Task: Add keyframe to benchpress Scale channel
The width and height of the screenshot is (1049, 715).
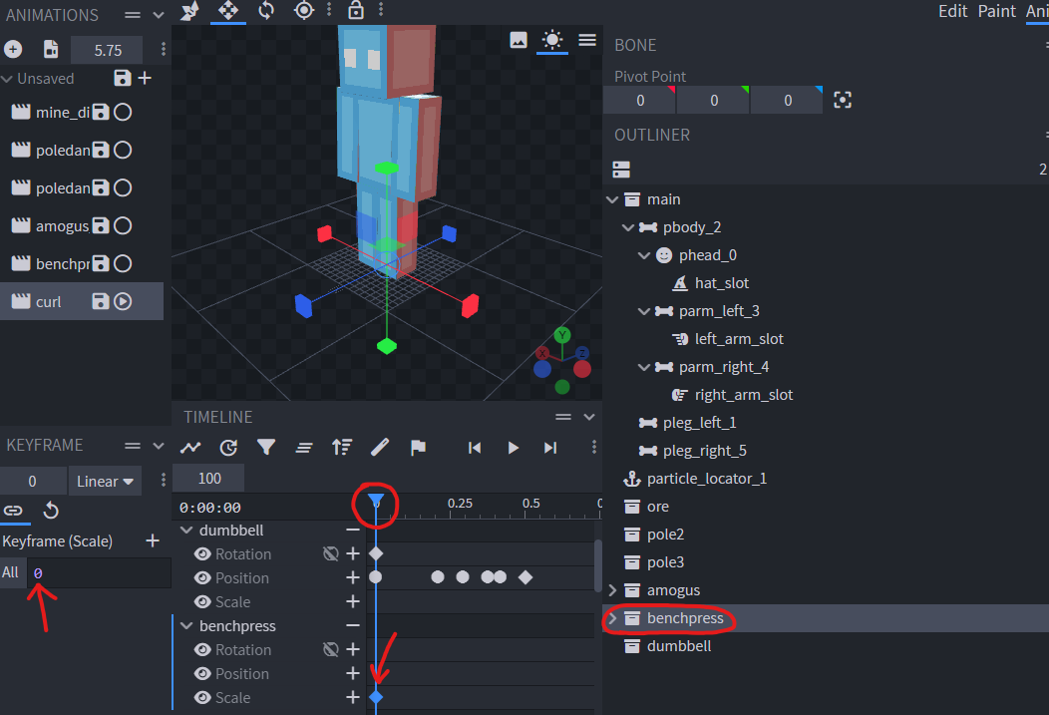Action: [x=352, y=698]
